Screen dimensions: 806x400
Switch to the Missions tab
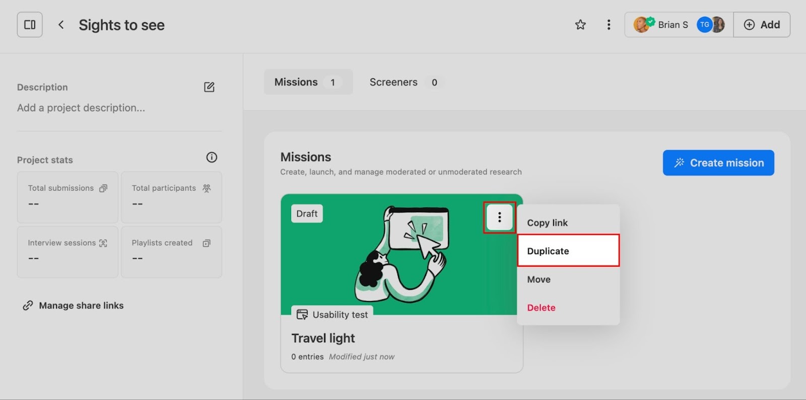pyautogui.click(x=308, y=82)
